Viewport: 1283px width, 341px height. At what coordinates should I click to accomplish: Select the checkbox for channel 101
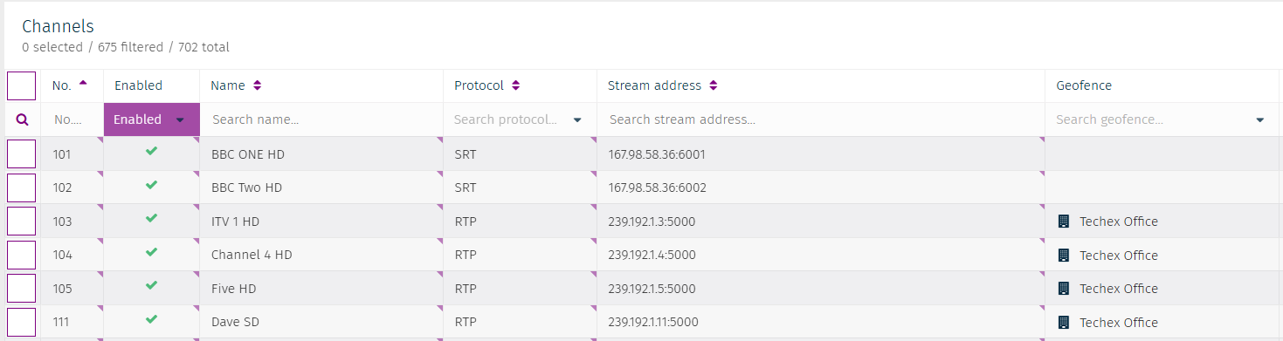[x=22, y=154]
